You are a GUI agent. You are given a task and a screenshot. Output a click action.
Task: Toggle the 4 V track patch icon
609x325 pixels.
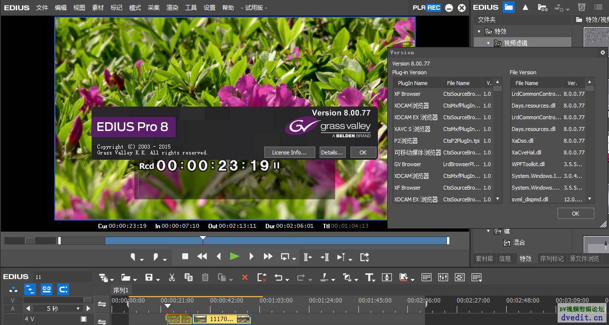[84, 319]
